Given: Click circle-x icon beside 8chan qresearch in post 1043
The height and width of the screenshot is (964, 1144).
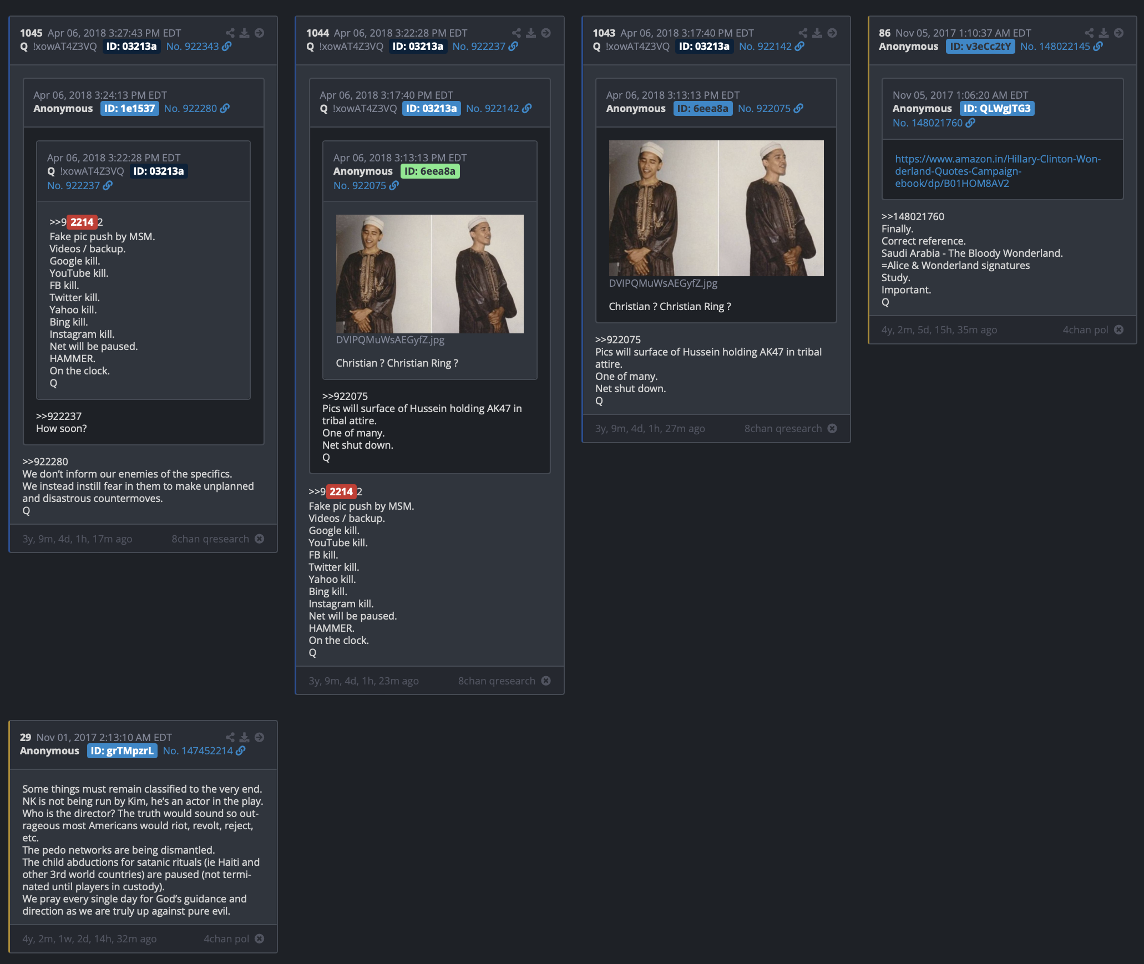Looking at the screenshot, I should point(832,428).
